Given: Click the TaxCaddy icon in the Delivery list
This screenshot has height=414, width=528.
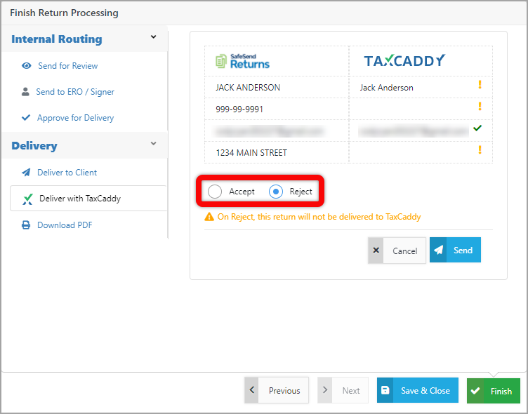Looking at the screenshot, I should [x=27, y=199].
